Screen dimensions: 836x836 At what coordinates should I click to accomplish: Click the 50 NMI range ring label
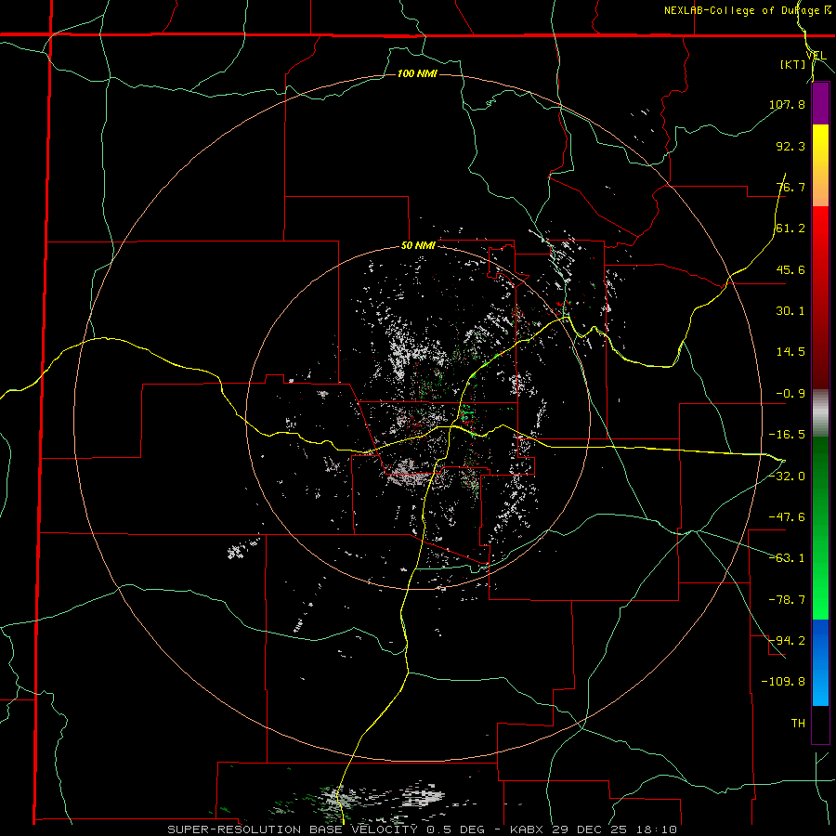[x=418, y=246]
